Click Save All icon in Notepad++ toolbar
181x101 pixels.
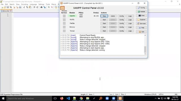click(x=11, y=7)
